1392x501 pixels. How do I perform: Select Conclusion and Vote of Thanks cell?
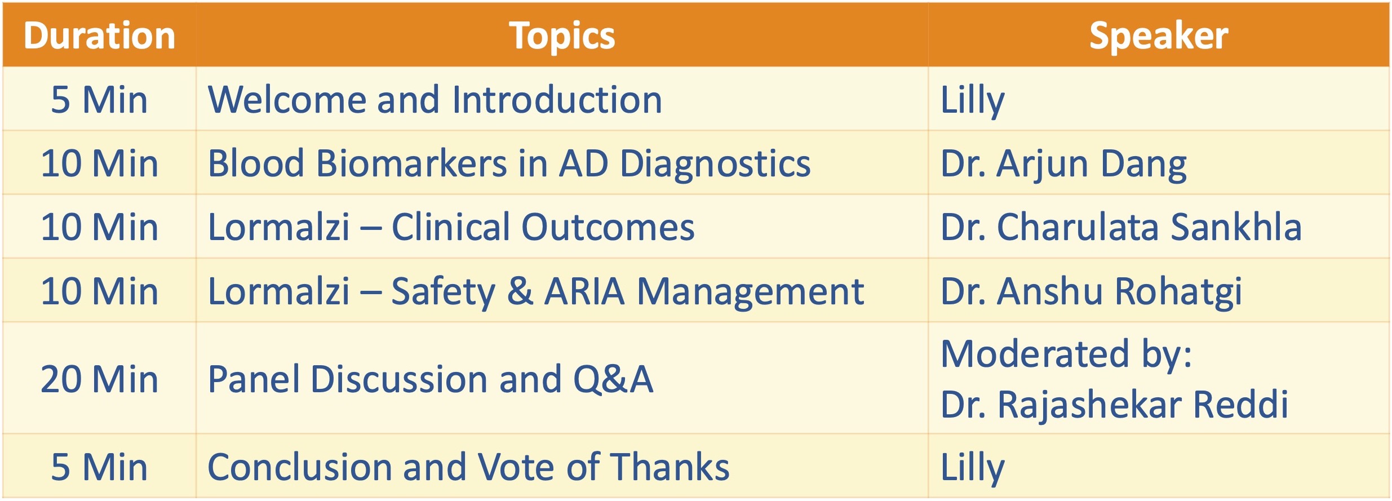[x=562, y=466]
